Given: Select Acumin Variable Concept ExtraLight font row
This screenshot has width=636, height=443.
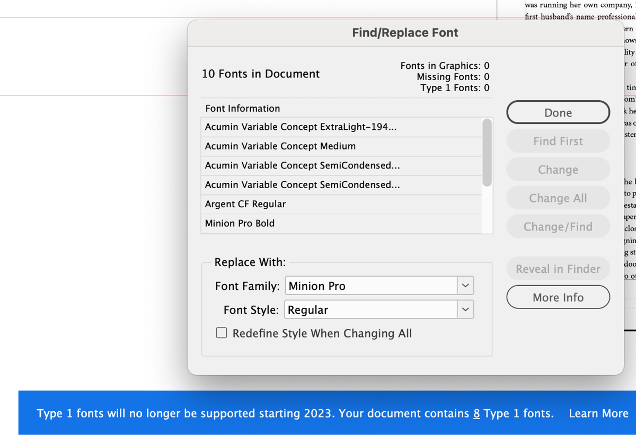Looking at the screenshot, I should pos(341,127).
